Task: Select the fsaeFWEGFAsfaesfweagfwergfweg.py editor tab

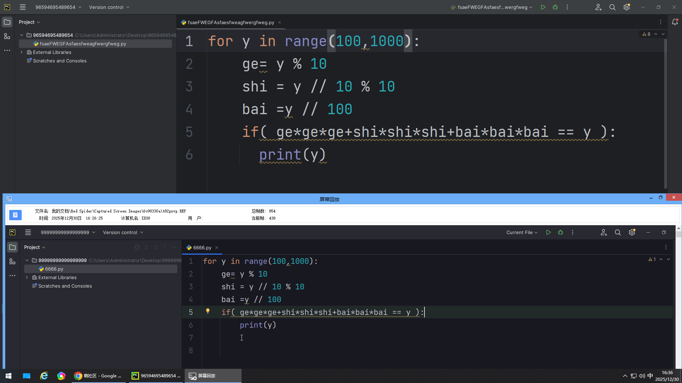Action: tap(230, 22)
